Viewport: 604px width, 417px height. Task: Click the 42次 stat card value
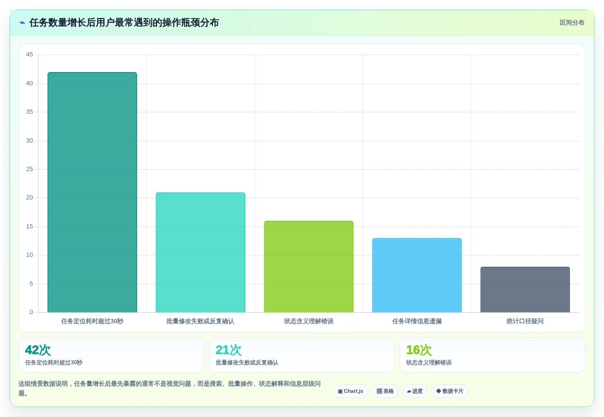[38, 350]
